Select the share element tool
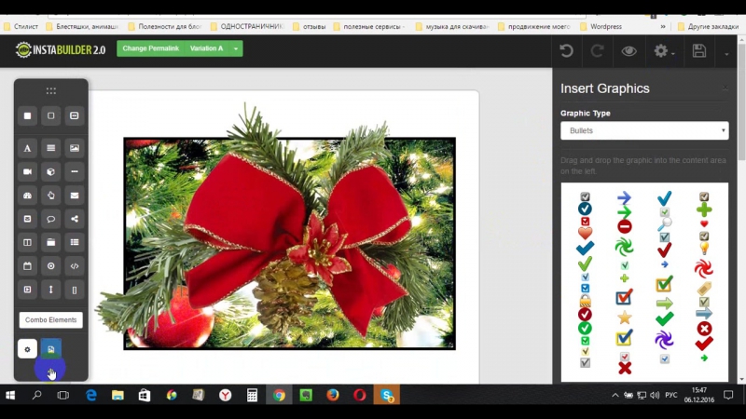Screen dimensions: 746x419 coord(75,219)
